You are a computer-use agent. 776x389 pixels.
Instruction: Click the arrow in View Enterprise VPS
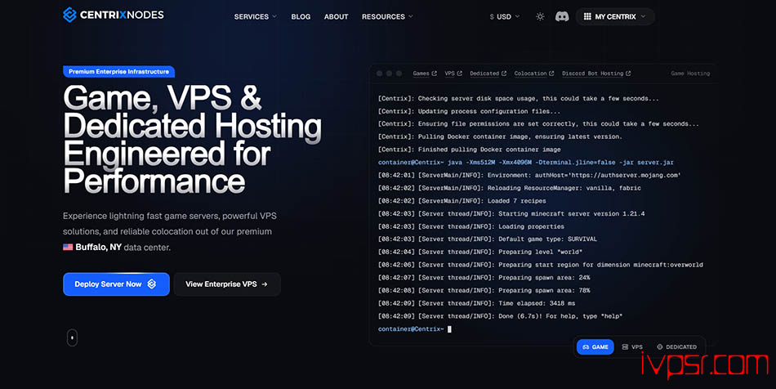(265, 284)
